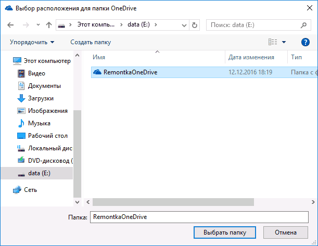Click the Документы page icon
The width and height of the screenshot is (318, 246).
[21, 86]
